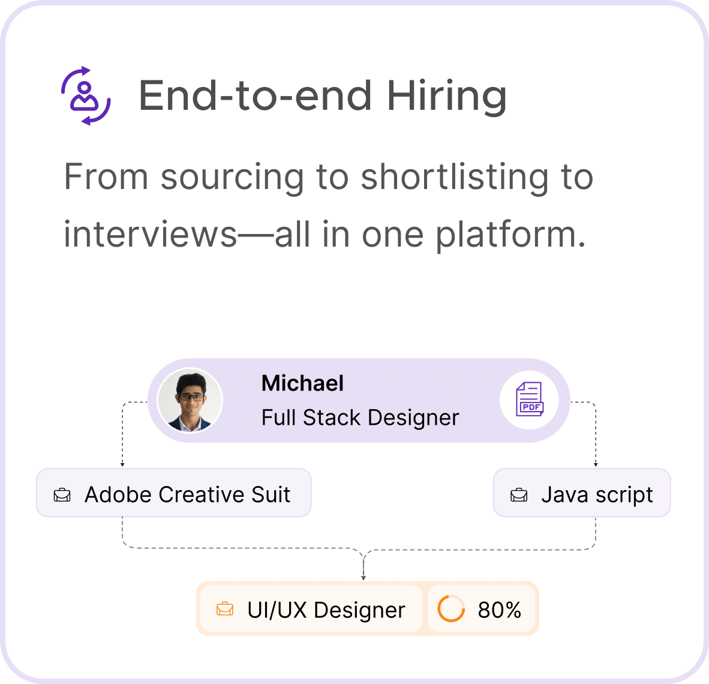Screen dimensions: 709x684
Task: Select Michael's profile photo
Action: pyautogui.click(x=190, y=400)
